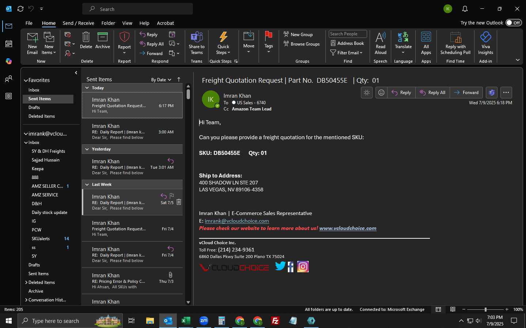526x328 pixels.
Task: React to the message with the emoji button
Action: pos(381,93)
